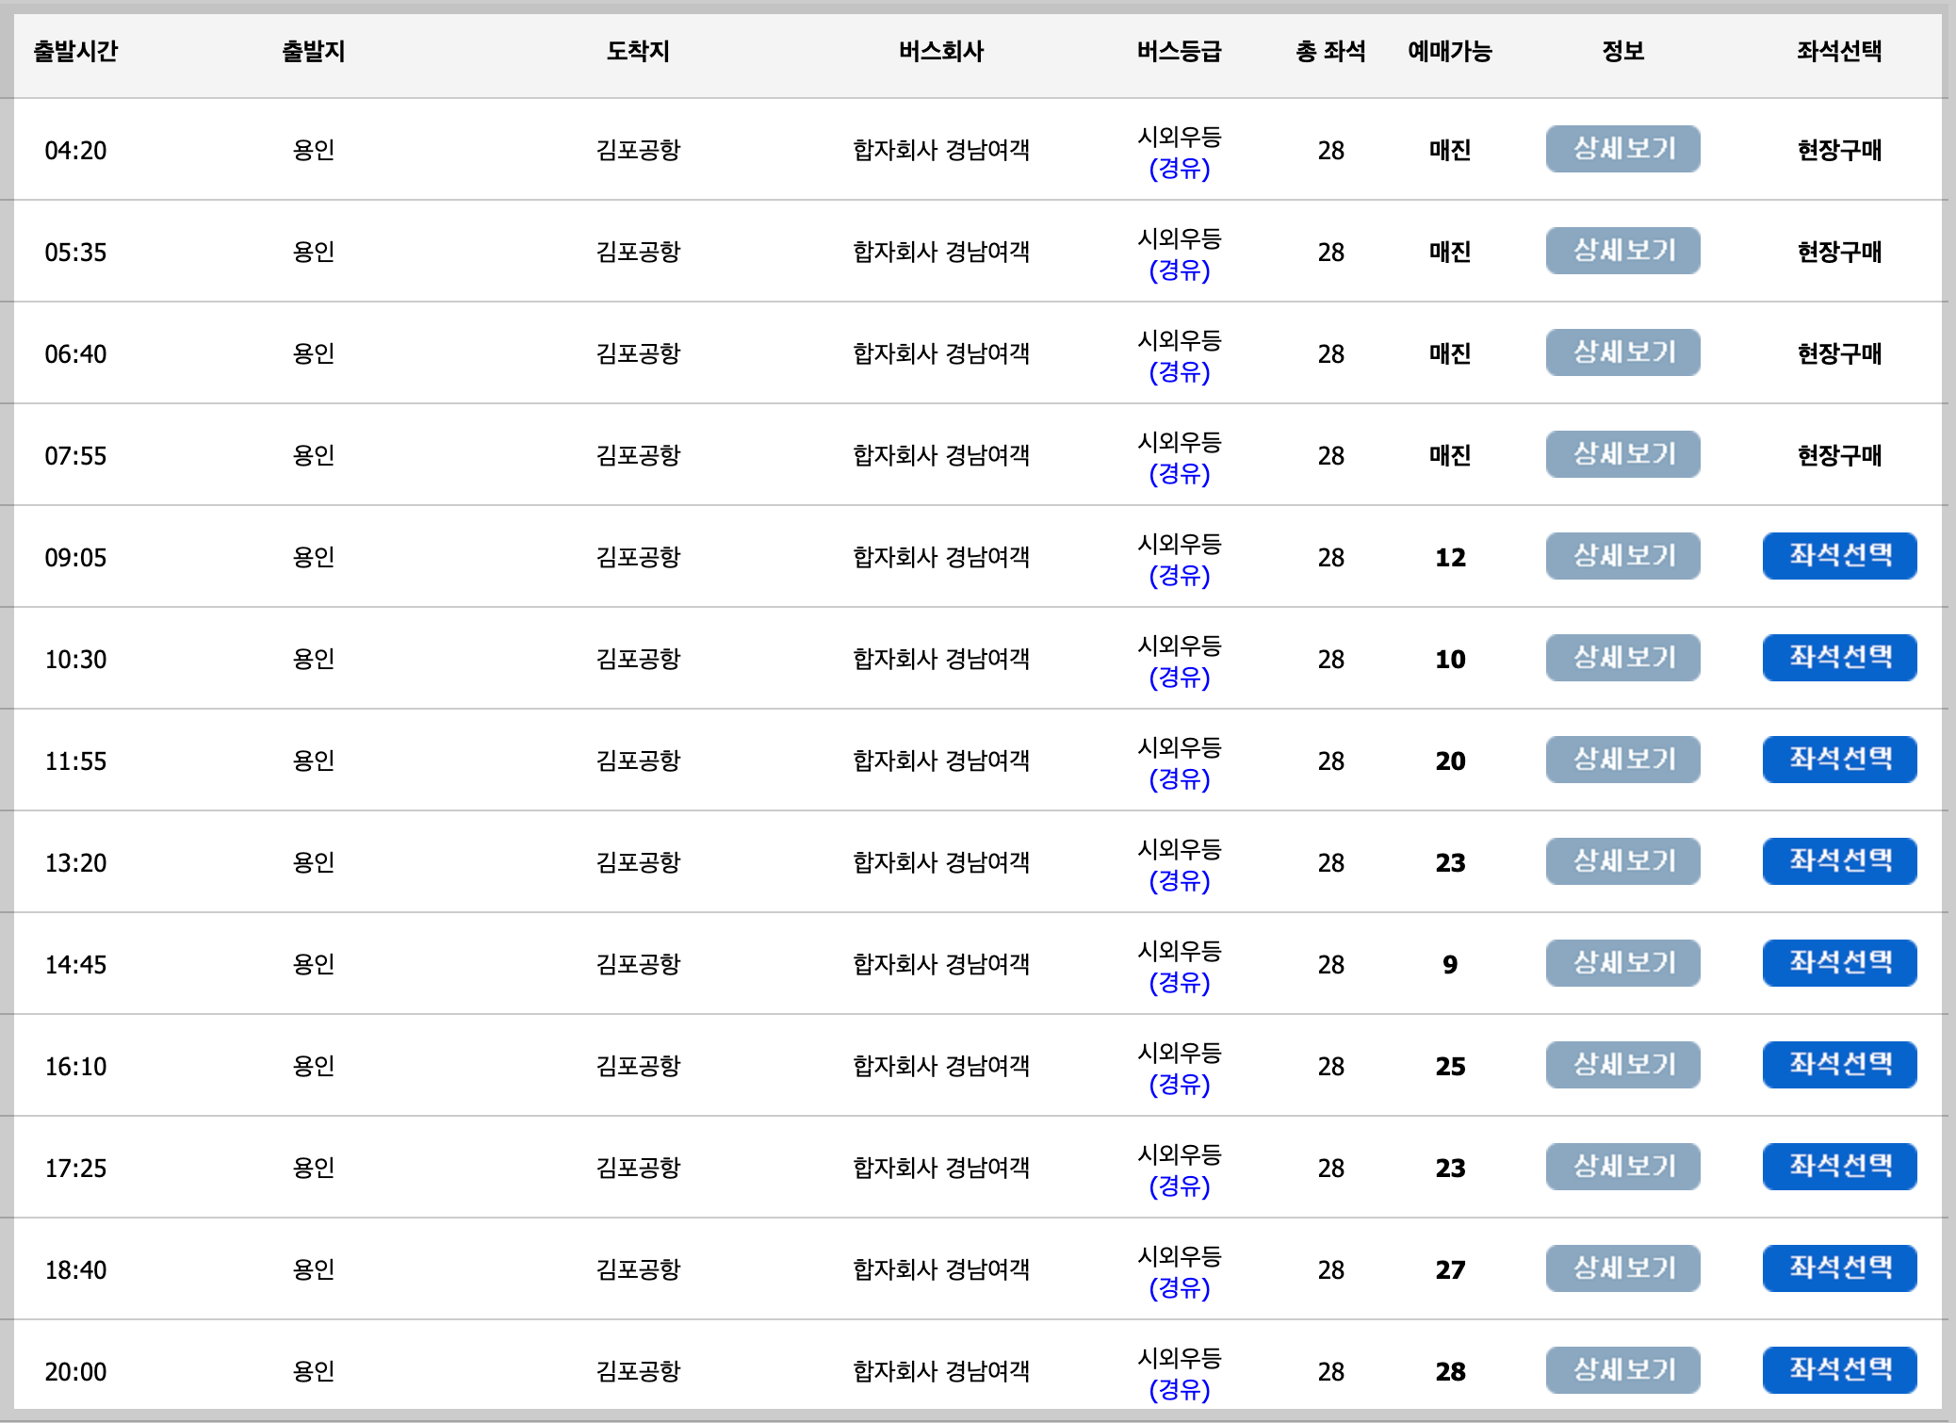
Task: Choose seats on the 11:55 departure
Action: click(1839, 760)
